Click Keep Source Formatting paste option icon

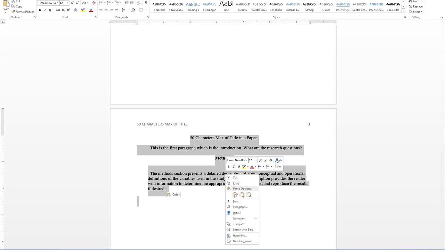235,195
